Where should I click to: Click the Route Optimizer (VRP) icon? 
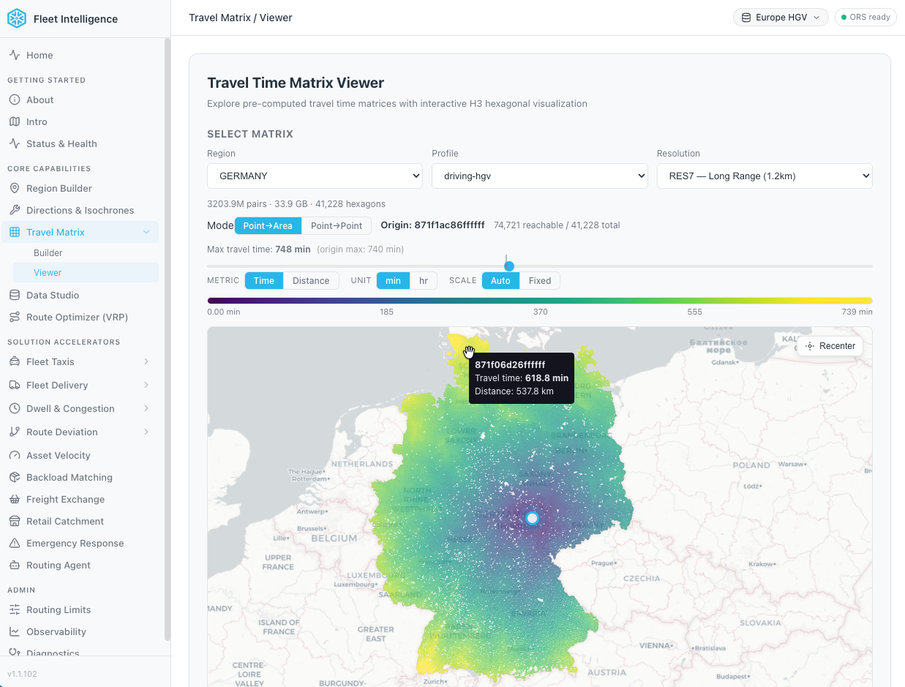(14, 317)
